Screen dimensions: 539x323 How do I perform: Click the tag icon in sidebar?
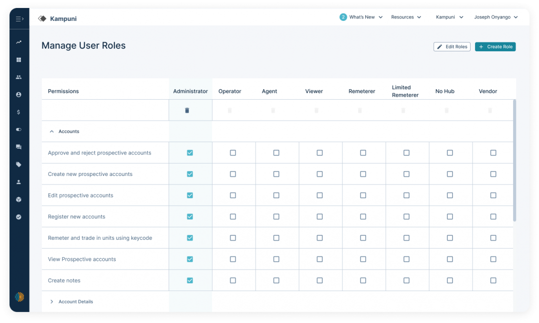click(x=19, y=164)
